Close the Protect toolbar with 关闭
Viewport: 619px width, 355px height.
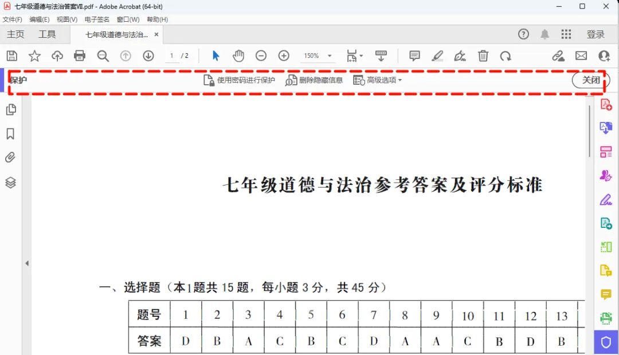(591, 80)
